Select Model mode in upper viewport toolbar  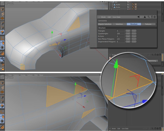click(x=2, y=9)
